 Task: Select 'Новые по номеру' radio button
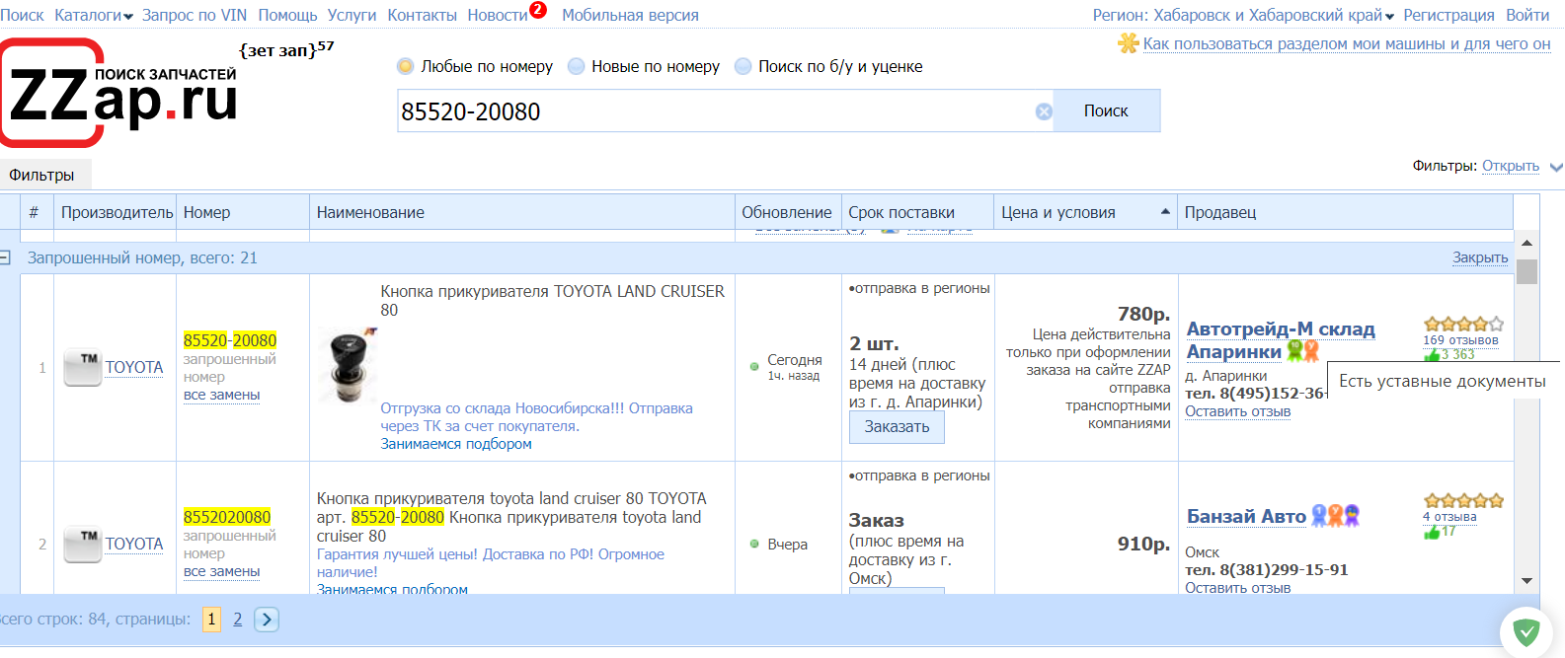577,66
